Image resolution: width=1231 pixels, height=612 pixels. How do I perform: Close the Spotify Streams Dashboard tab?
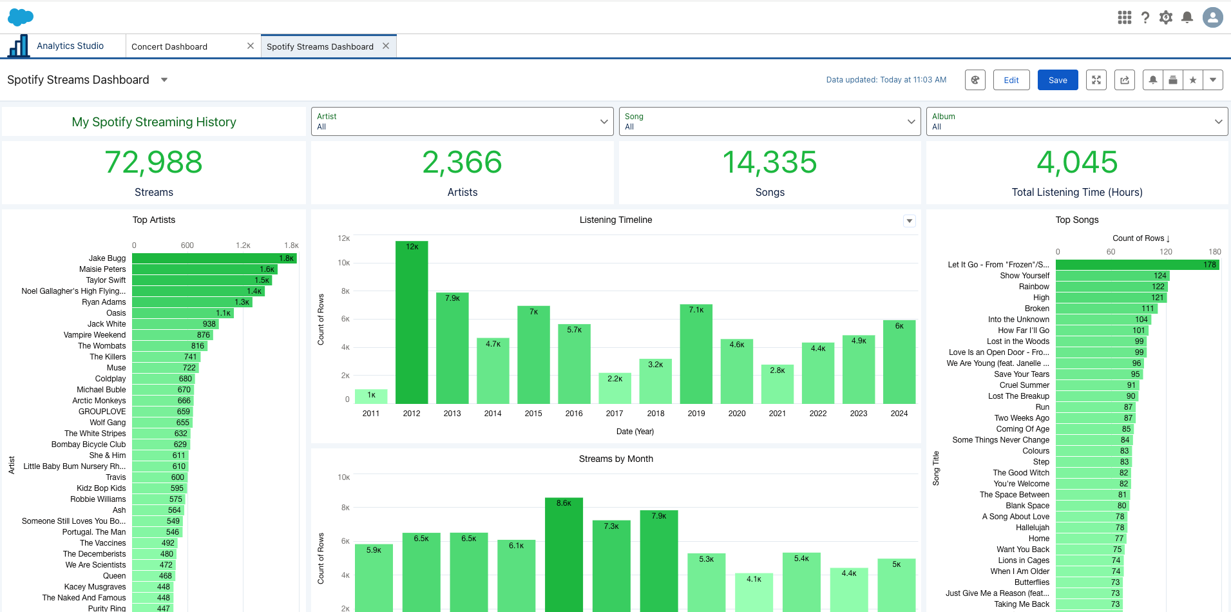[x=386, y=46]
